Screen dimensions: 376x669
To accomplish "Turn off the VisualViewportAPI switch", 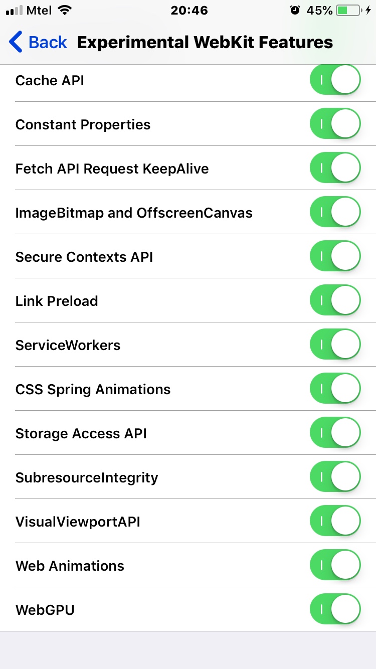I will pyautogui.click(x=335, y=522).
